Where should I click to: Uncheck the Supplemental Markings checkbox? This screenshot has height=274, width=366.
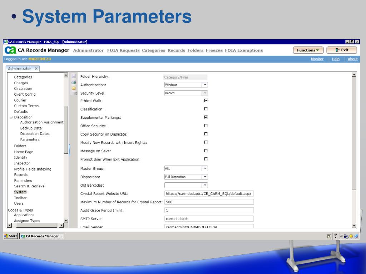[206, 117]
